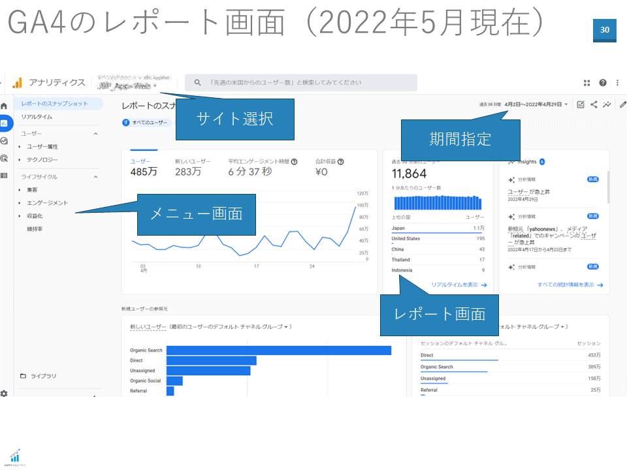Collapse the ライフサイクル section chevron
The height and width of the screenshot is (470, 627).
click(95, 177)
